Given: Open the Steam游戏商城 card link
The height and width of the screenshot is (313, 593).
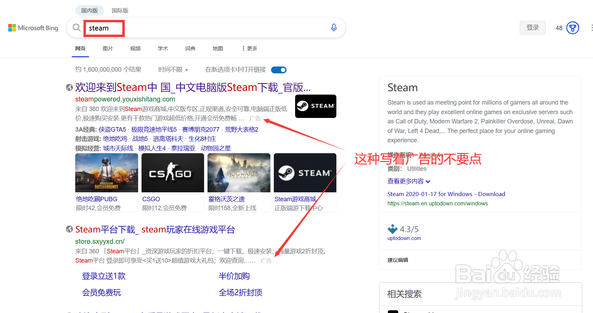Looking at the screenshot, I should (295, 199).
